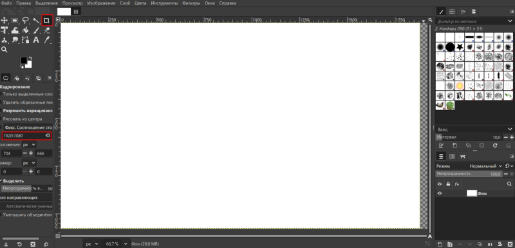Select the Color Picker eyedropper tool
This screenshot has width=515, height=248.
pyautogui.click(x=46, y=40)
